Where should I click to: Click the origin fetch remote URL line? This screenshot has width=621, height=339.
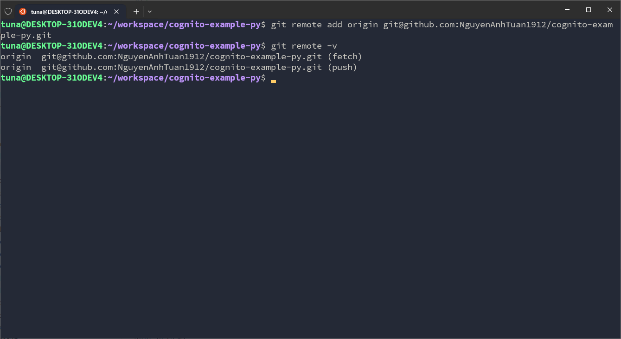(x=181, y=56)
